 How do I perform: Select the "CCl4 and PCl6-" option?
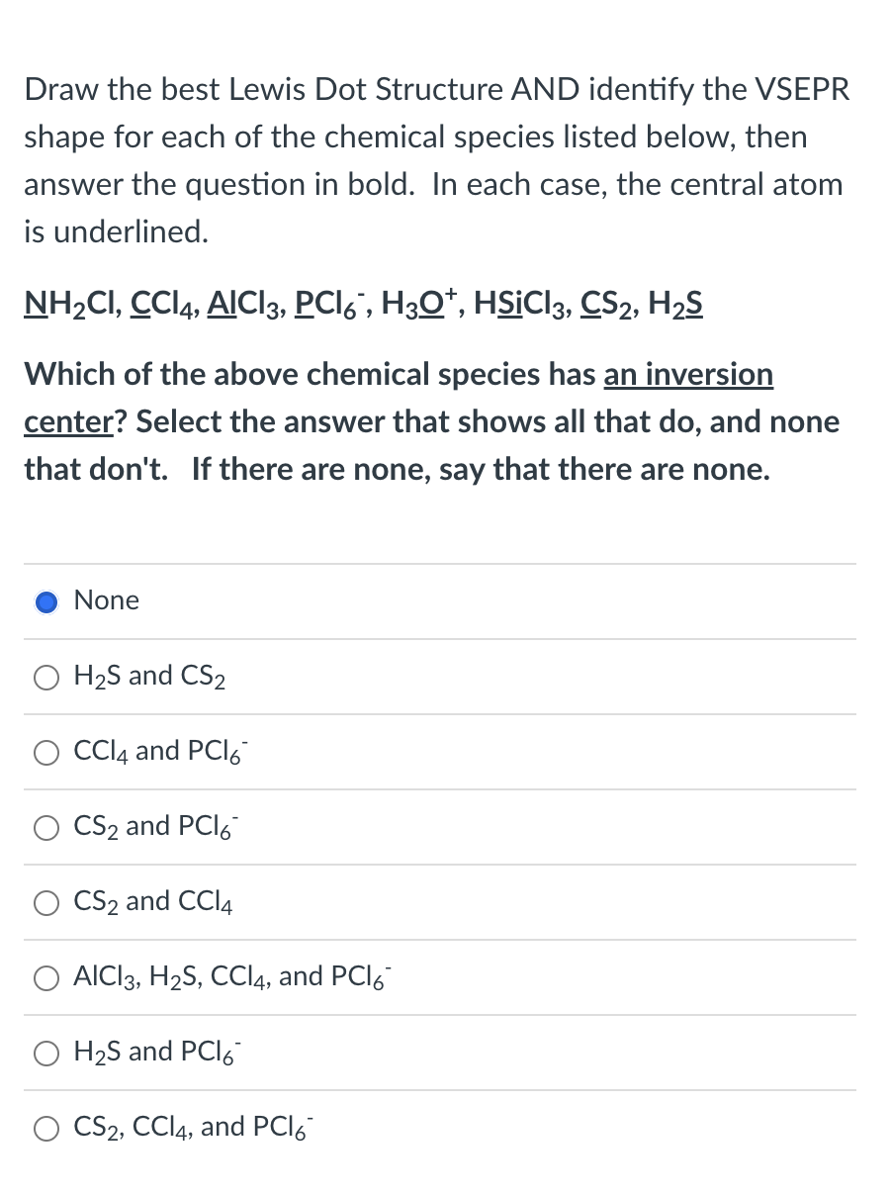(46, 752)
